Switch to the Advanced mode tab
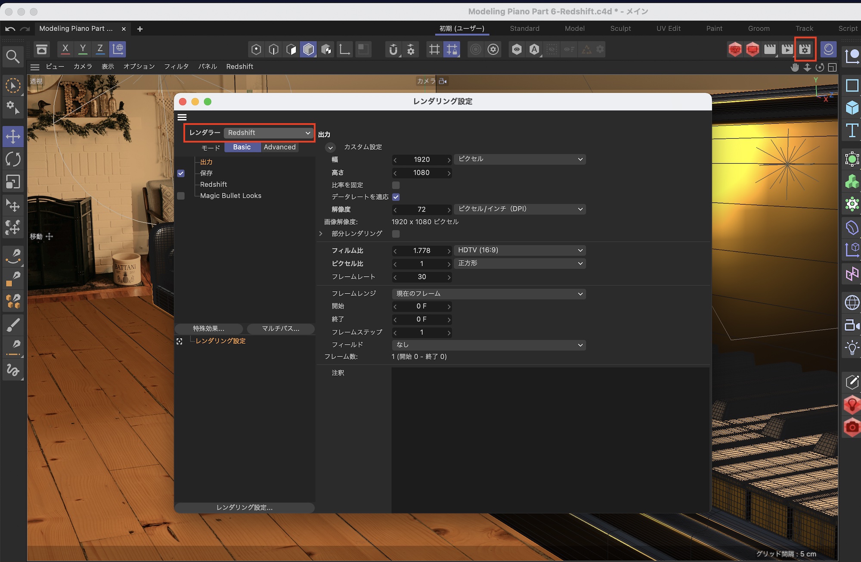 click(279, 147)
